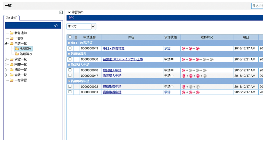Click the priority exclamation column header icon
264x143 pixels.
[76, 37]
